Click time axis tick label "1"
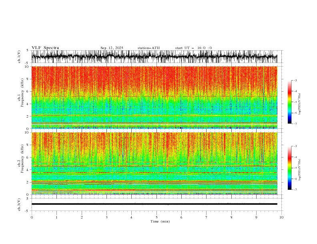The image size is (317, 244). click(x=56, y=217)
